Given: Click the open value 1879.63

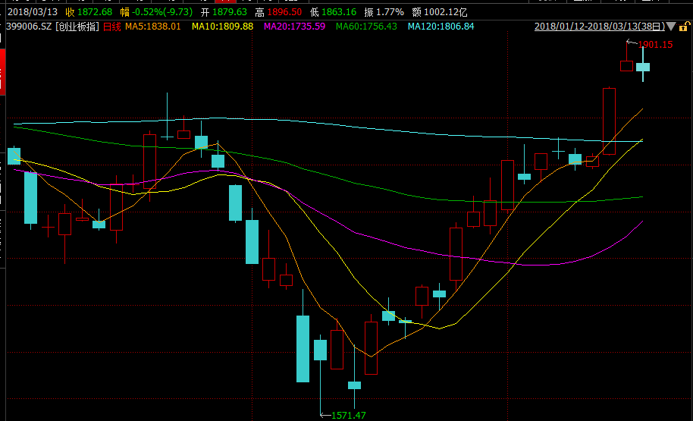Looking at the screenshot, I should tap(230, 12).
